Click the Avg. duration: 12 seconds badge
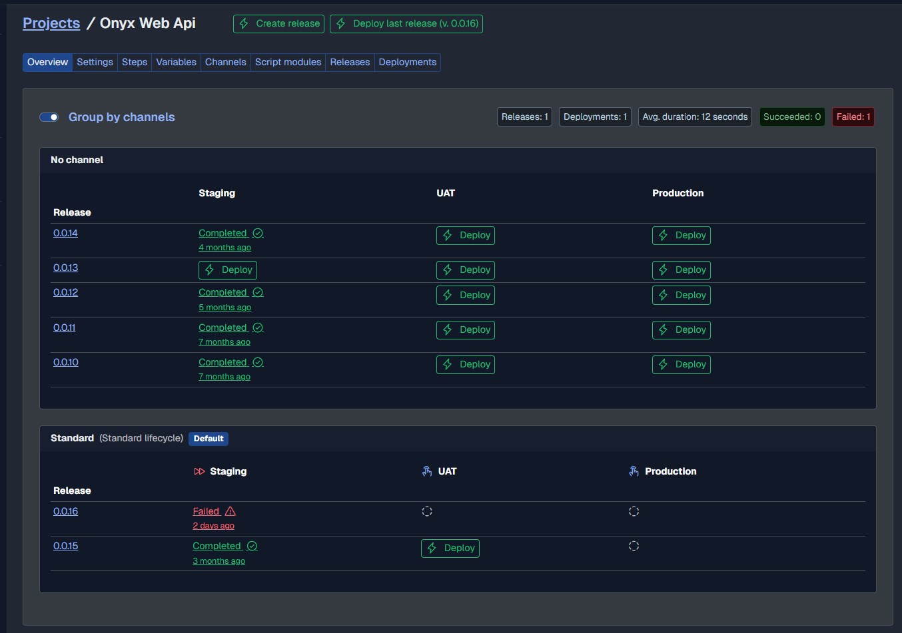902x633 pixels. [695, 116]
